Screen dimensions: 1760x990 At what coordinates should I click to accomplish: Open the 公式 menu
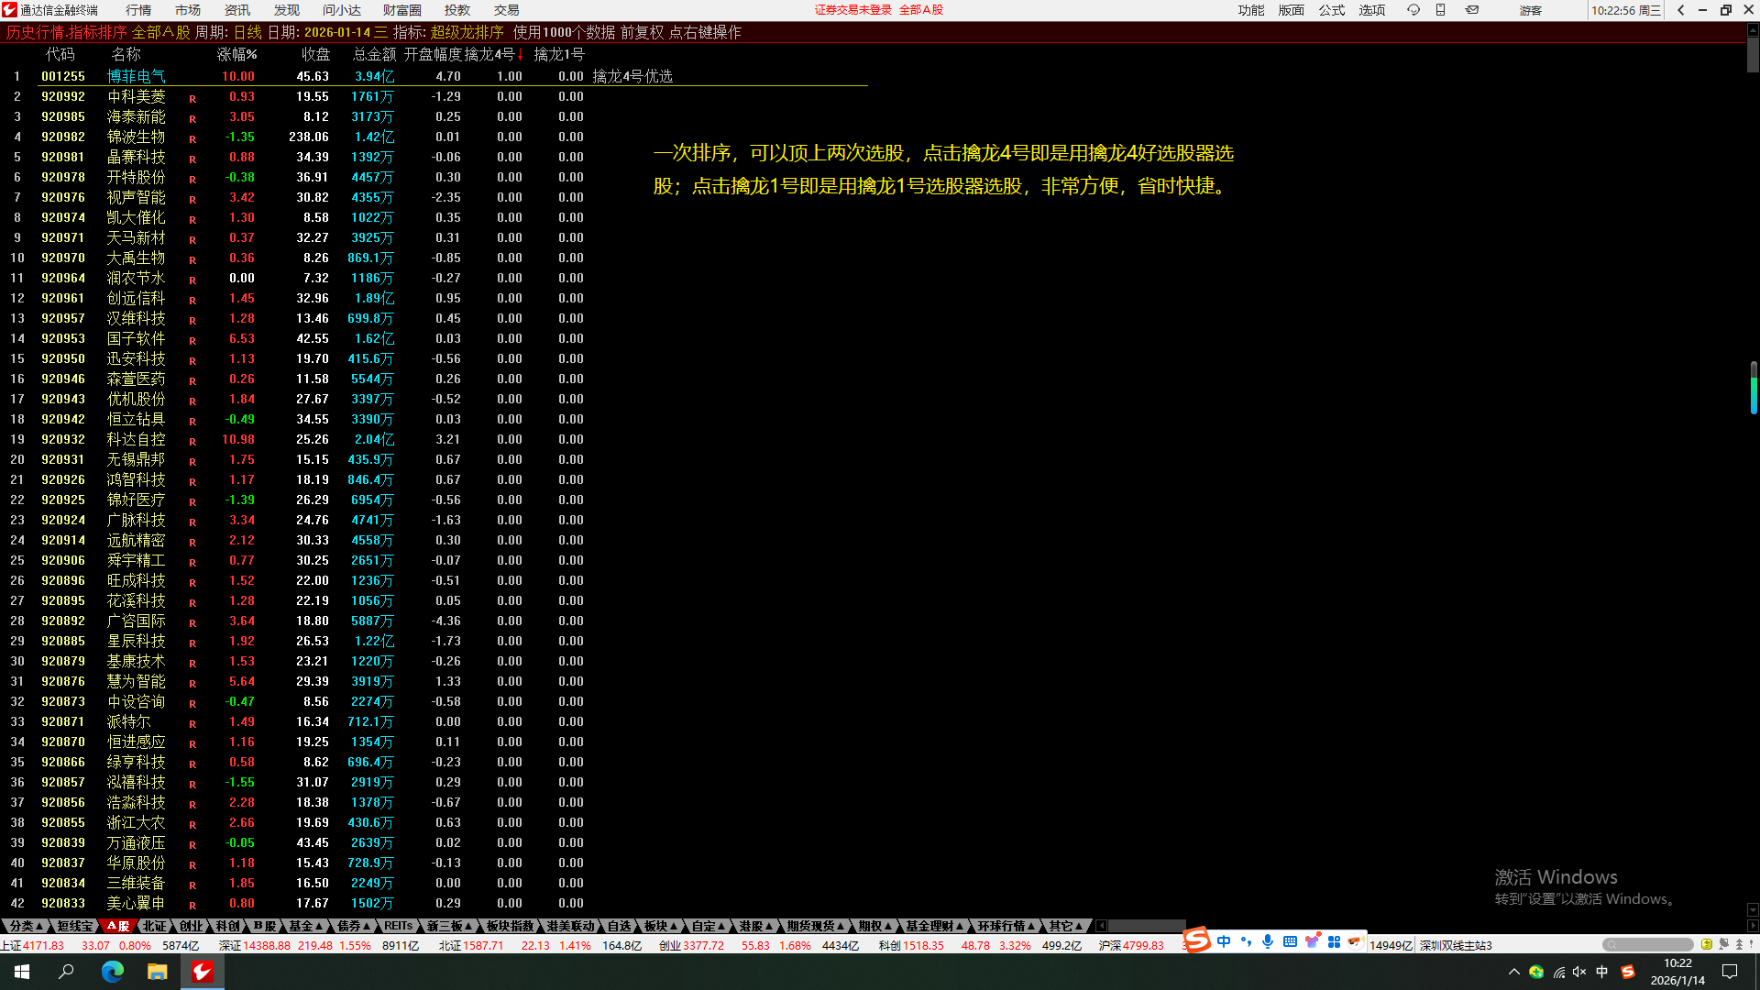pyautogui.click(x=1331, y=10)
